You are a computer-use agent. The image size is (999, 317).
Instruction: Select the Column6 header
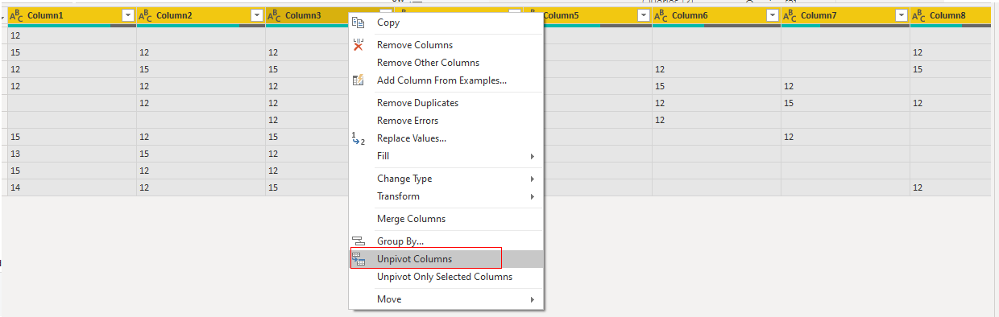click(x=716, y=15)
